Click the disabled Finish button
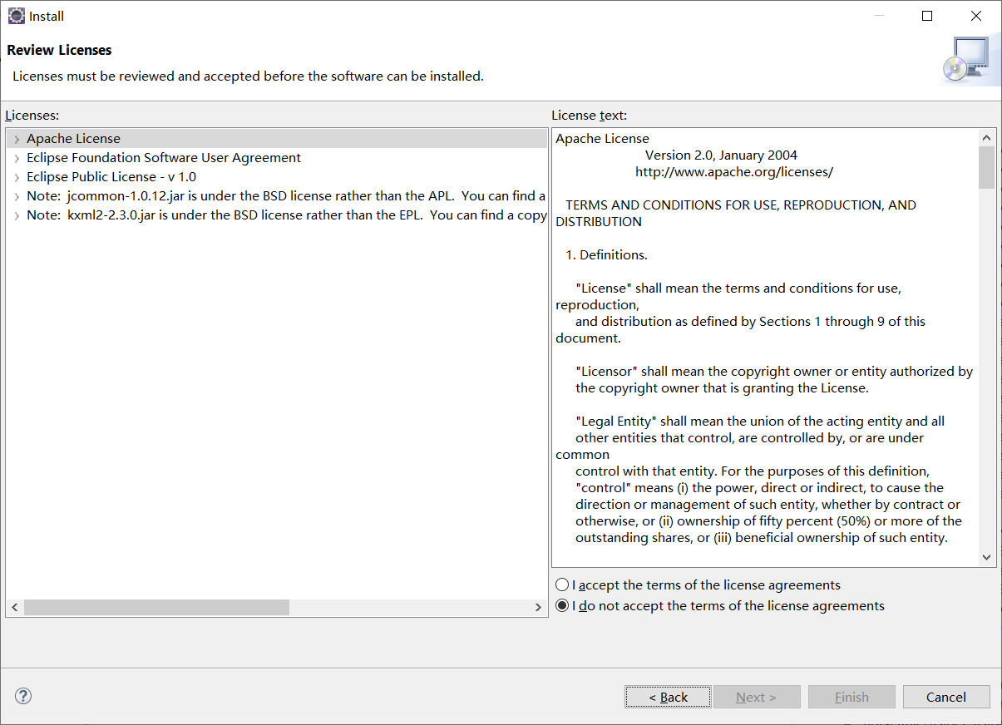This screenshot has width=1002, height=725. click(851, 697)
